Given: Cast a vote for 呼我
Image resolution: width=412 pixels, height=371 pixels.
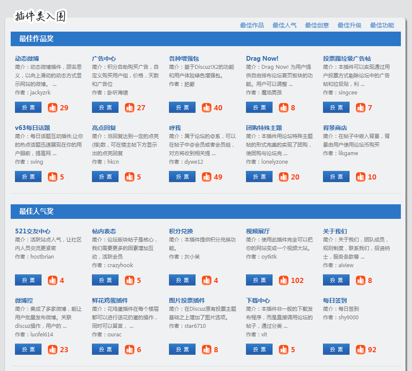Looking at the screenshot, I should click(x=182, y=177).
